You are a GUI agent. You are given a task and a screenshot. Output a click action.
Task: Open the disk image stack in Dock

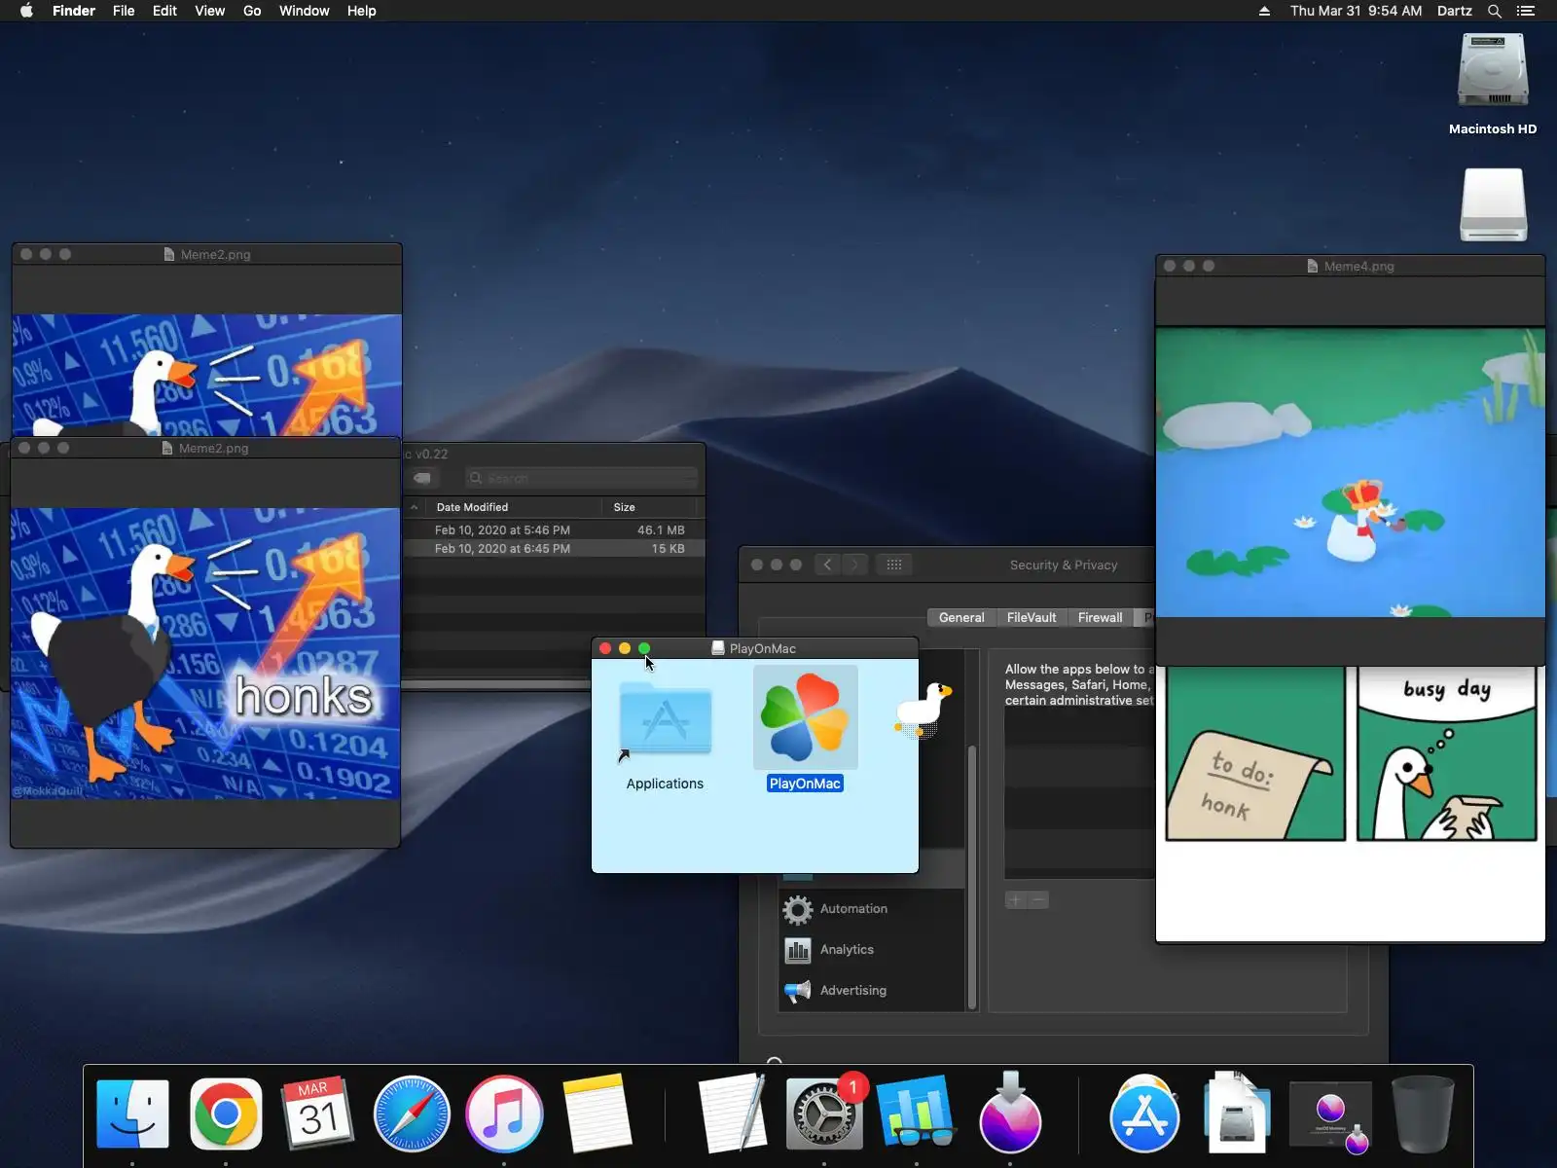tap(1237, 1113)
